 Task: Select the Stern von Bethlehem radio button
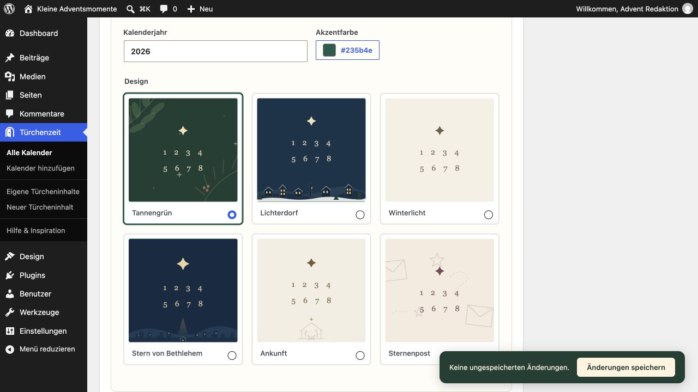click(232, 355)
